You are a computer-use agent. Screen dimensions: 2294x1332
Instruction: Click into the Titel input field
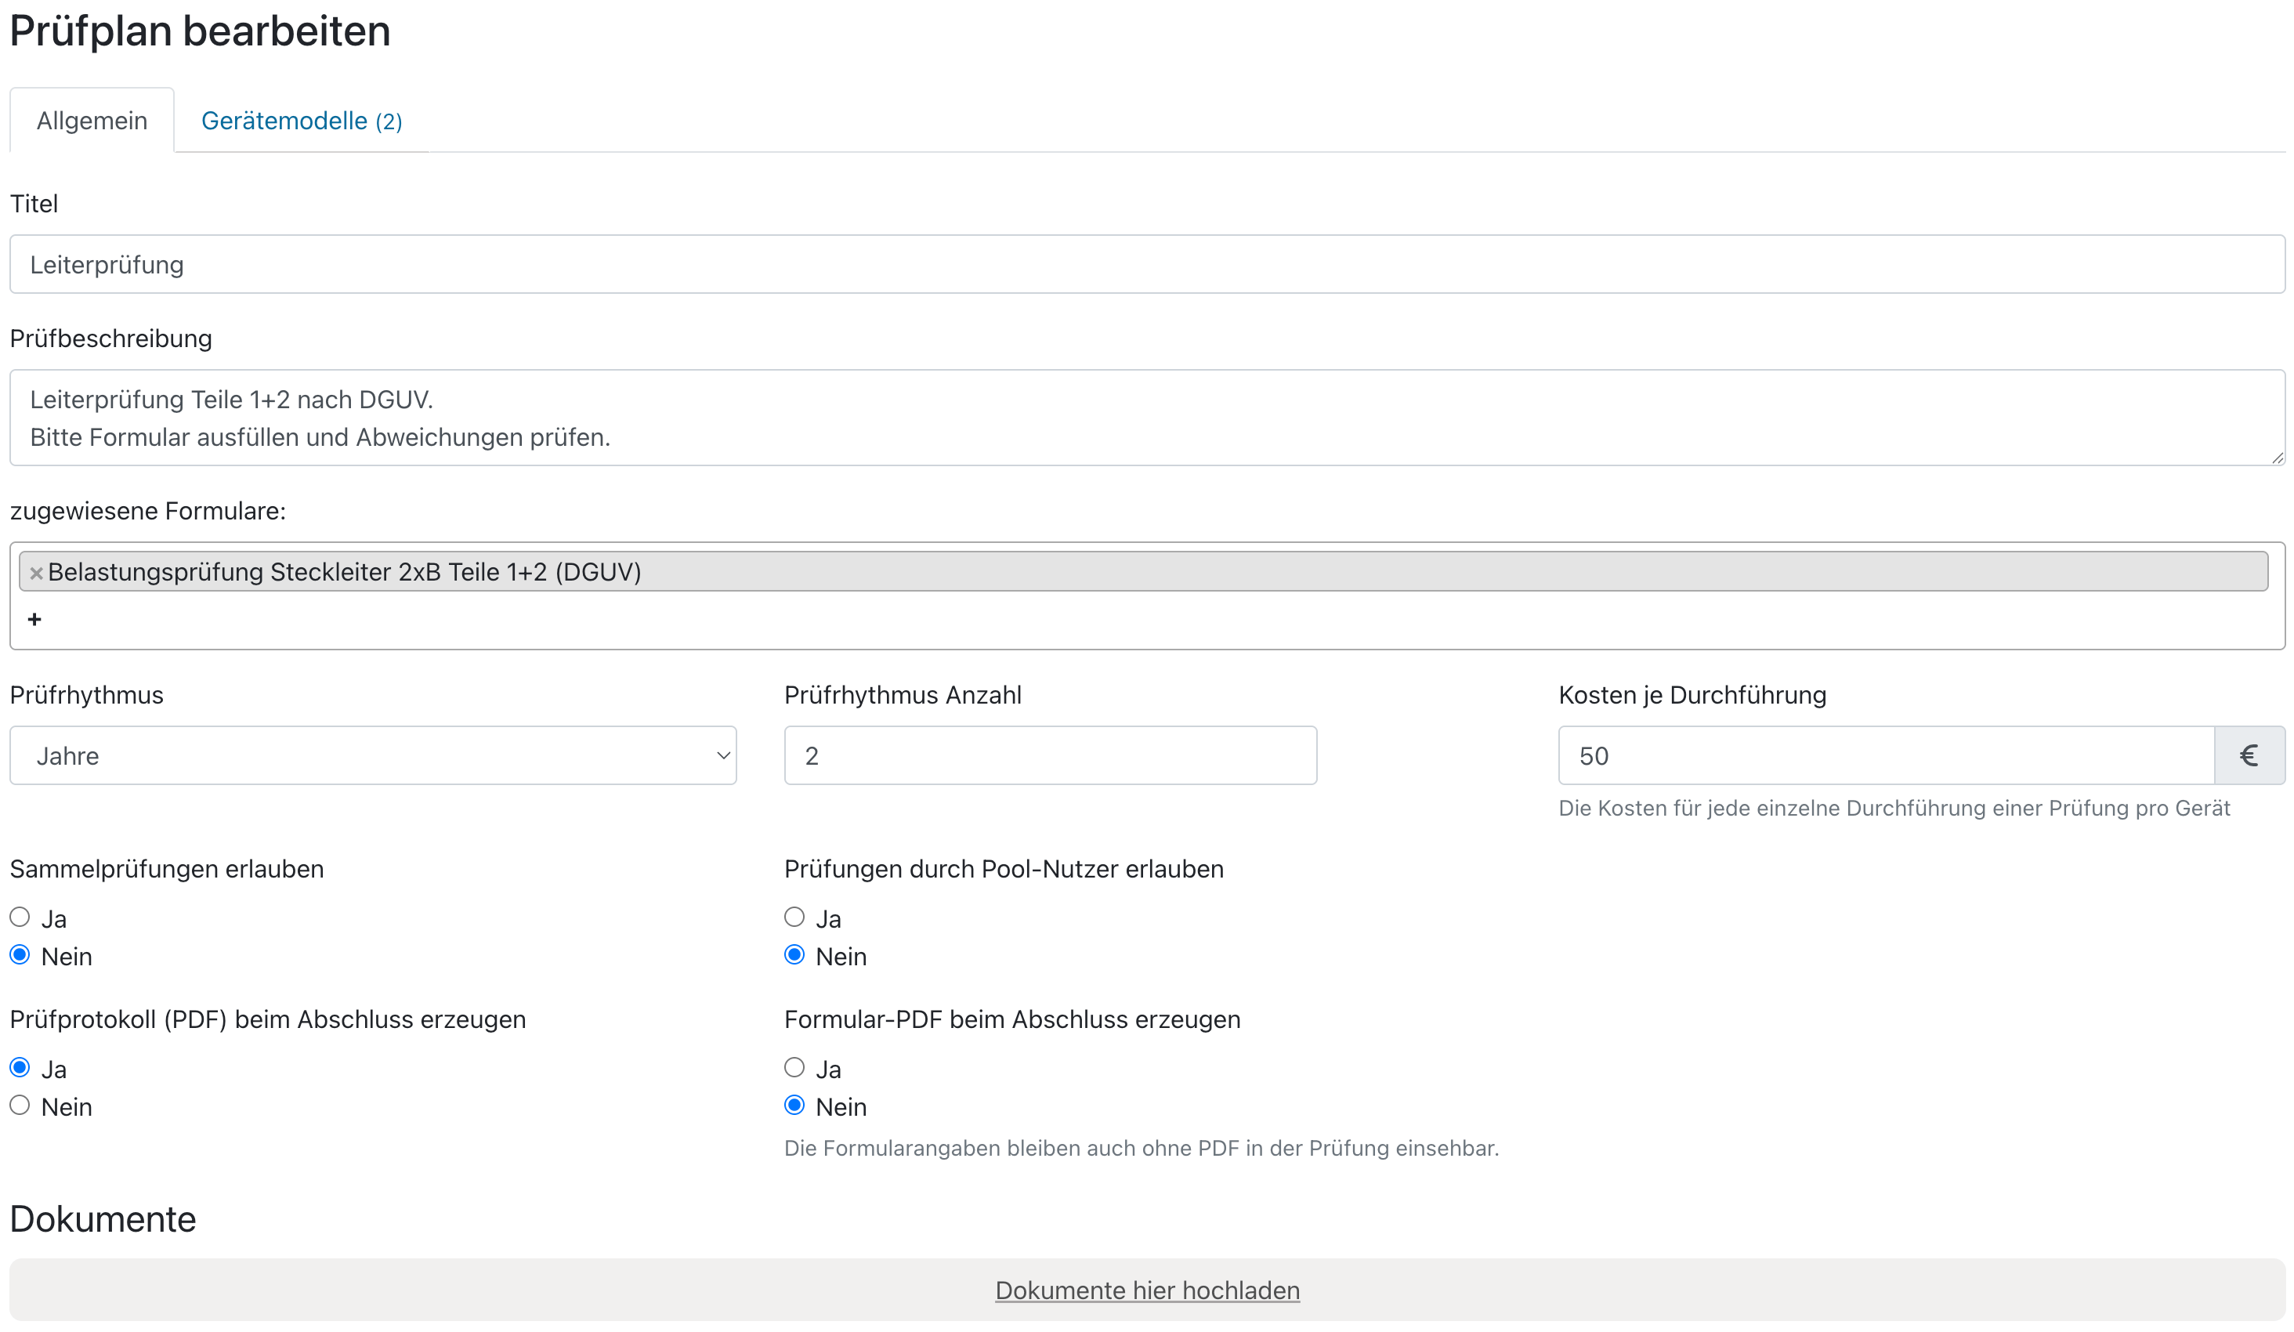pyautogui.click(x=1147, y=264)
